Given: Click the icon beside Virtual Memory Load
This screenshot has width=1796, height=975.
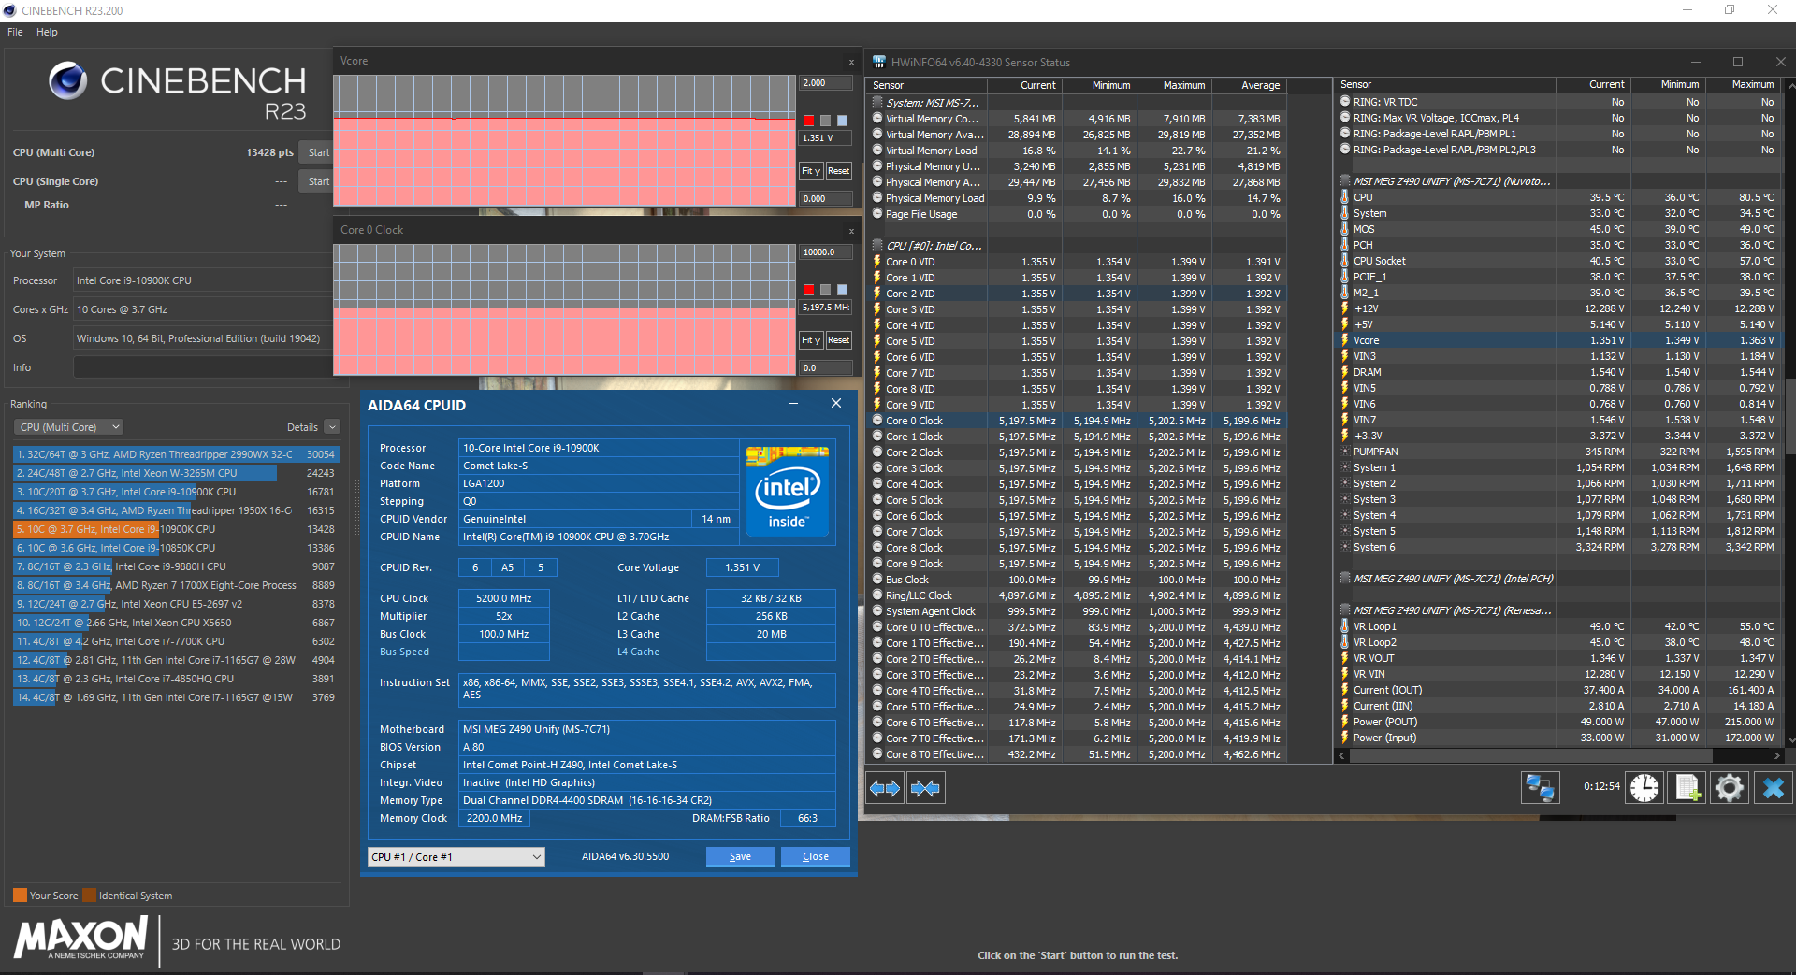Looking at the screenshot, I should click(x=877, y=151).
